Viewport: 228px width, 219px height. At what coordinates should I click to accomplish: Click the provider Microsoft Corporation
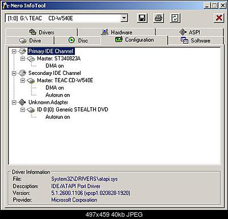tap(74, 200)
